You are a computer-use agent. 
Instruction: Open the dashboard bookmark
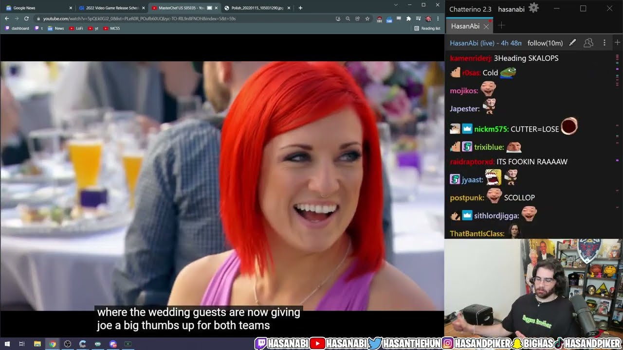pos(17,28)
